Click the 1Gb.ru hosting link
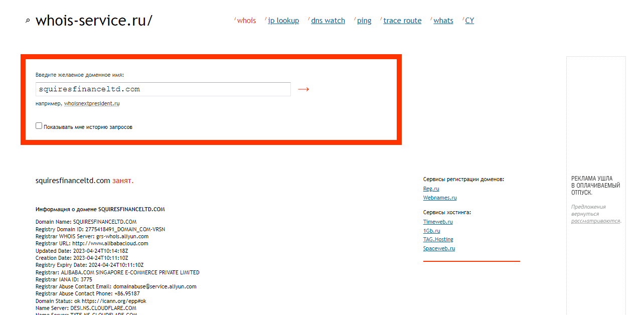The height and width of the screenshot is (315, 640). pyautogui.click(x=431, y=231)
